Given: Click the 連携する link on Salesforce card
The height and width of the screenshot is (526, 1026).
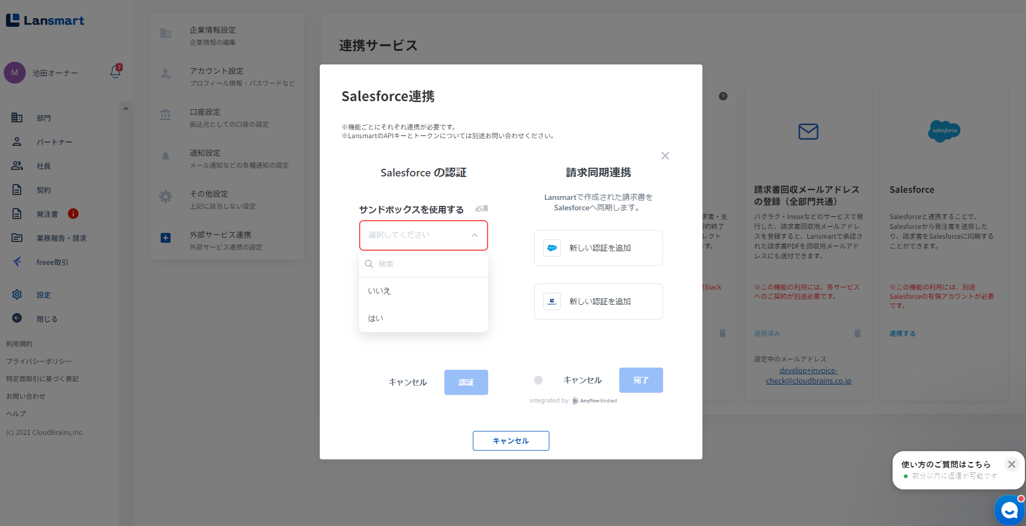Looking at the screenshot, I should point(902,334).
